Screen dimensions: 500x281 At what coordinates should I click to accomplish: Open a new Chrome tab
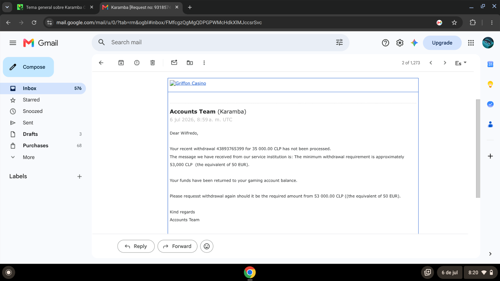190,7
